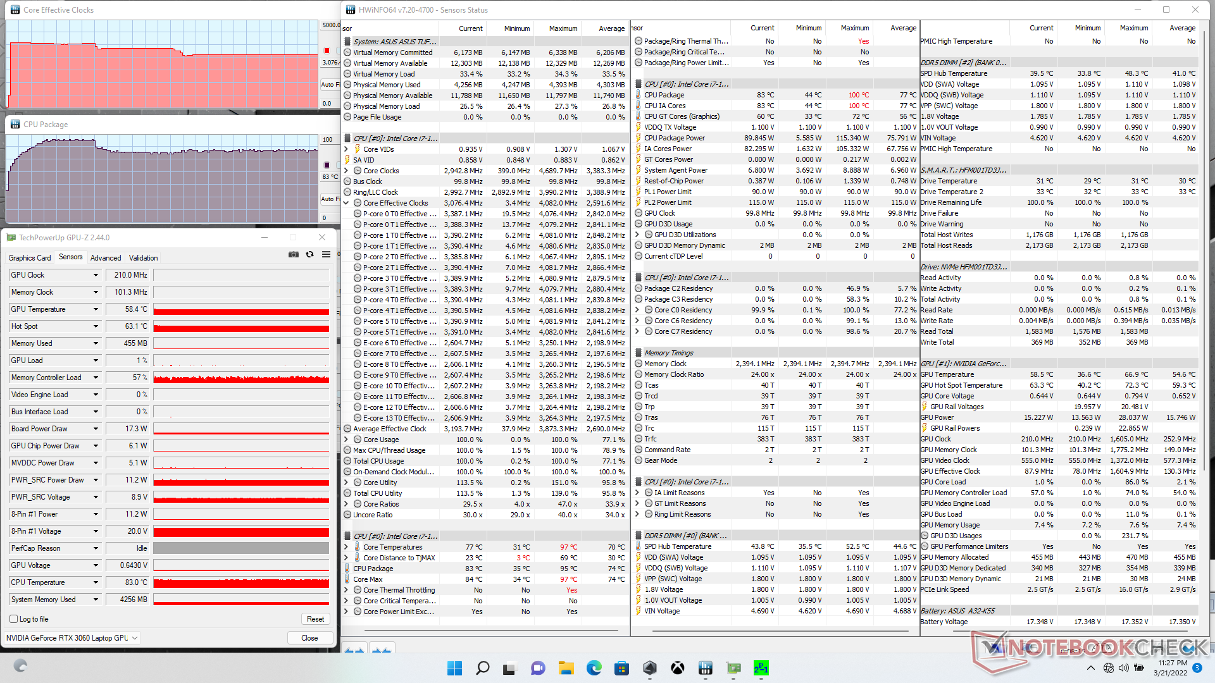This screenshot has height=683, width=1215.
Task: Expand the IA Limit Reasons row
Action: click(x=637, y=493)
